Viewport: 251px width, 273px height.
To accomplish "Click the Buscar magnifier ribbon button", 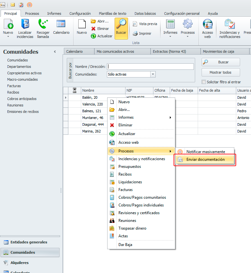I will (121, 29).
